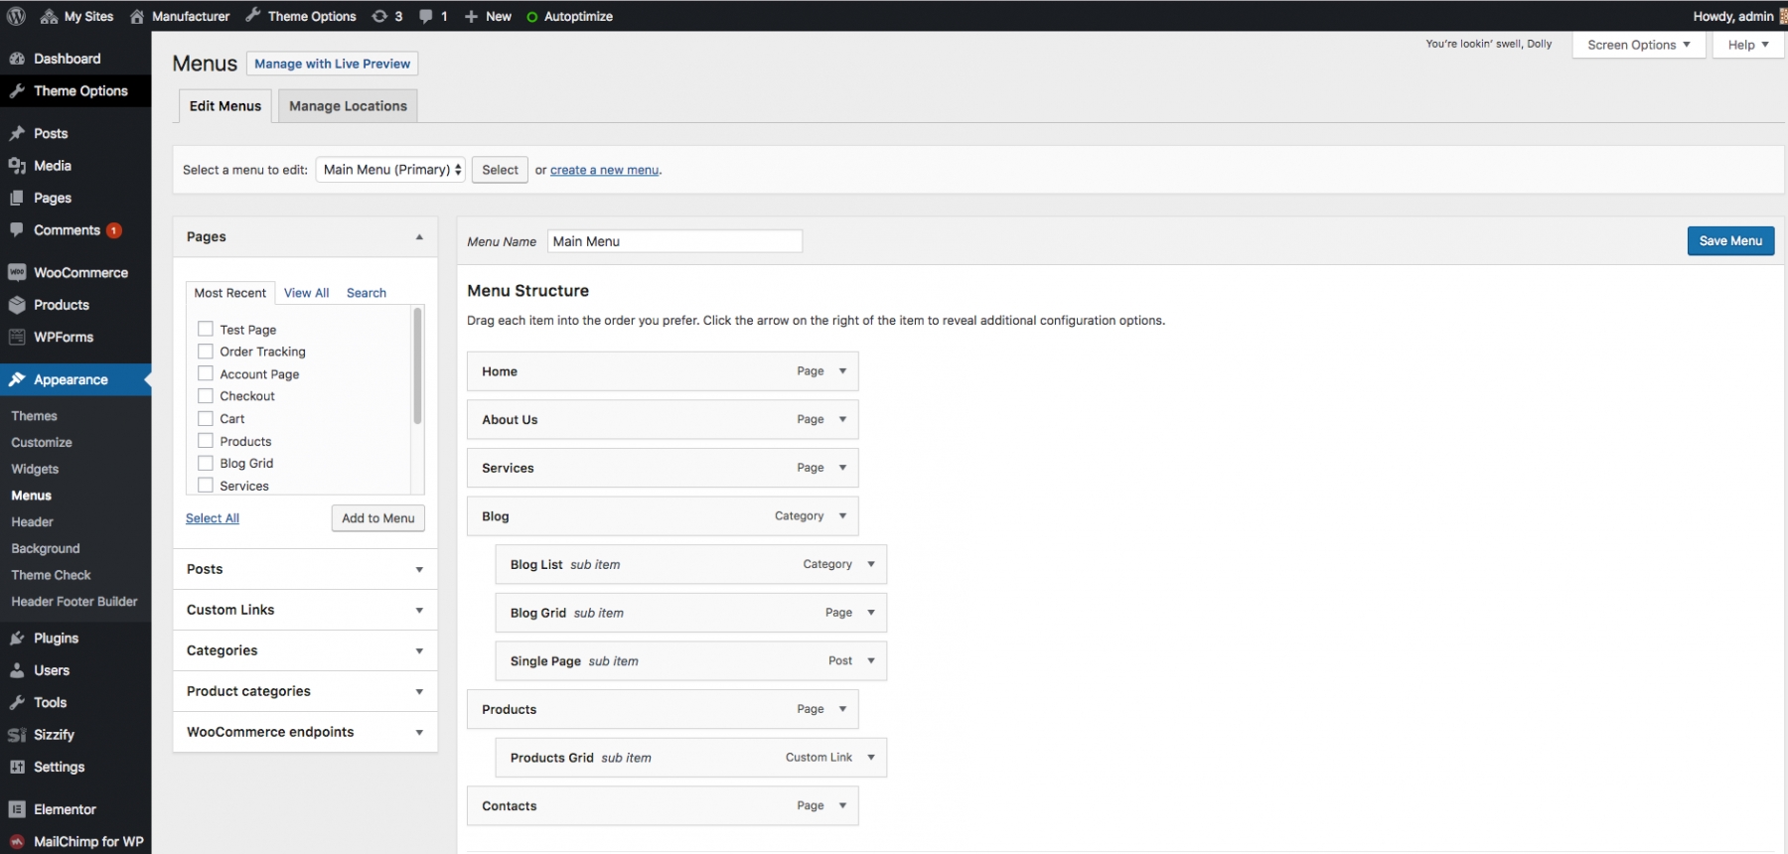Screen dimensions: 1788x854
Task: Expand the Custom Links panel
Action: click(x=305, y=610)
